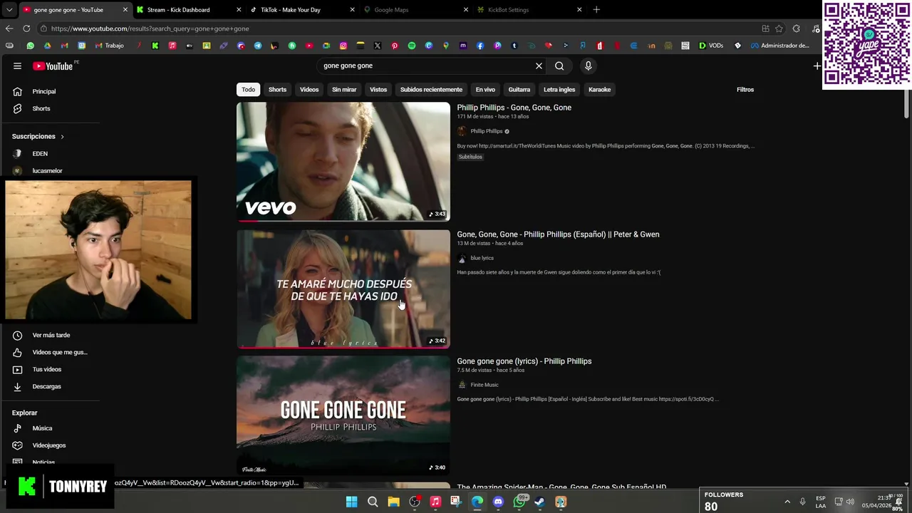The width and height of the screenshot is (912, 513).
Task: Open the 'VODs' bookmark
Action: 711,46
